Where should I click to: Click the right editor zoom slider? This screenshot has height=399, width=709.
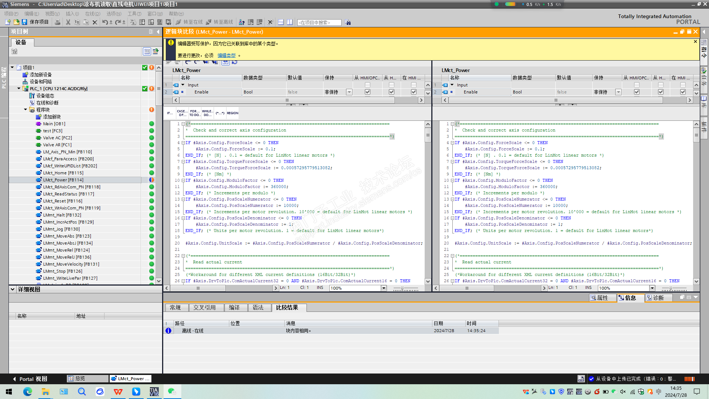[671, 288]
